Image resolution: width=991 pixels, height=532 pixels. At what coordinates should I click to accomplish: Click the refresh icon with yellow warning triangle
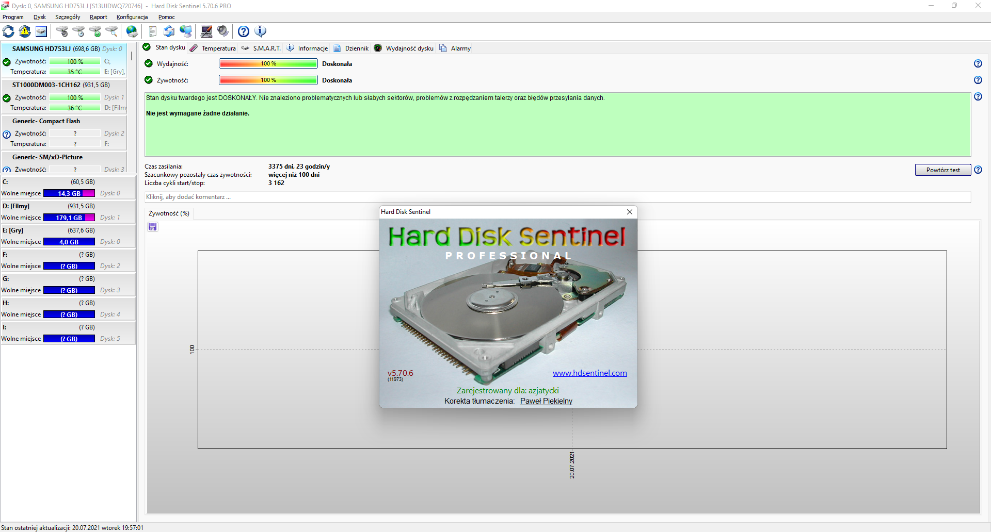coord(25,31)
